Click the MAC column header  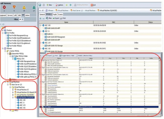pyautogui.click(x=114, y=22)
